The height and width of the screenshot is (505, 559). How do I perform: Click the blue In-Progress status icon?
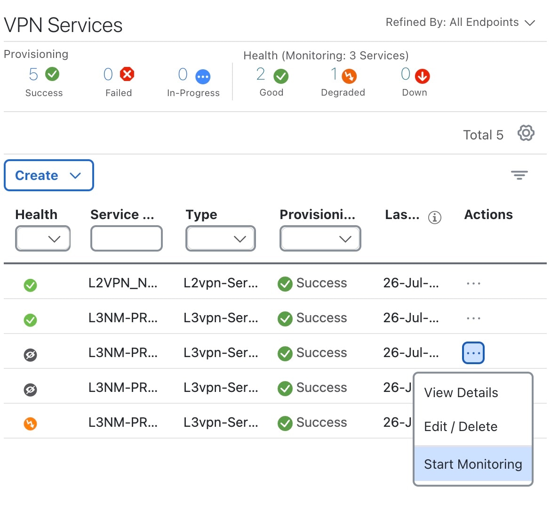203,76
